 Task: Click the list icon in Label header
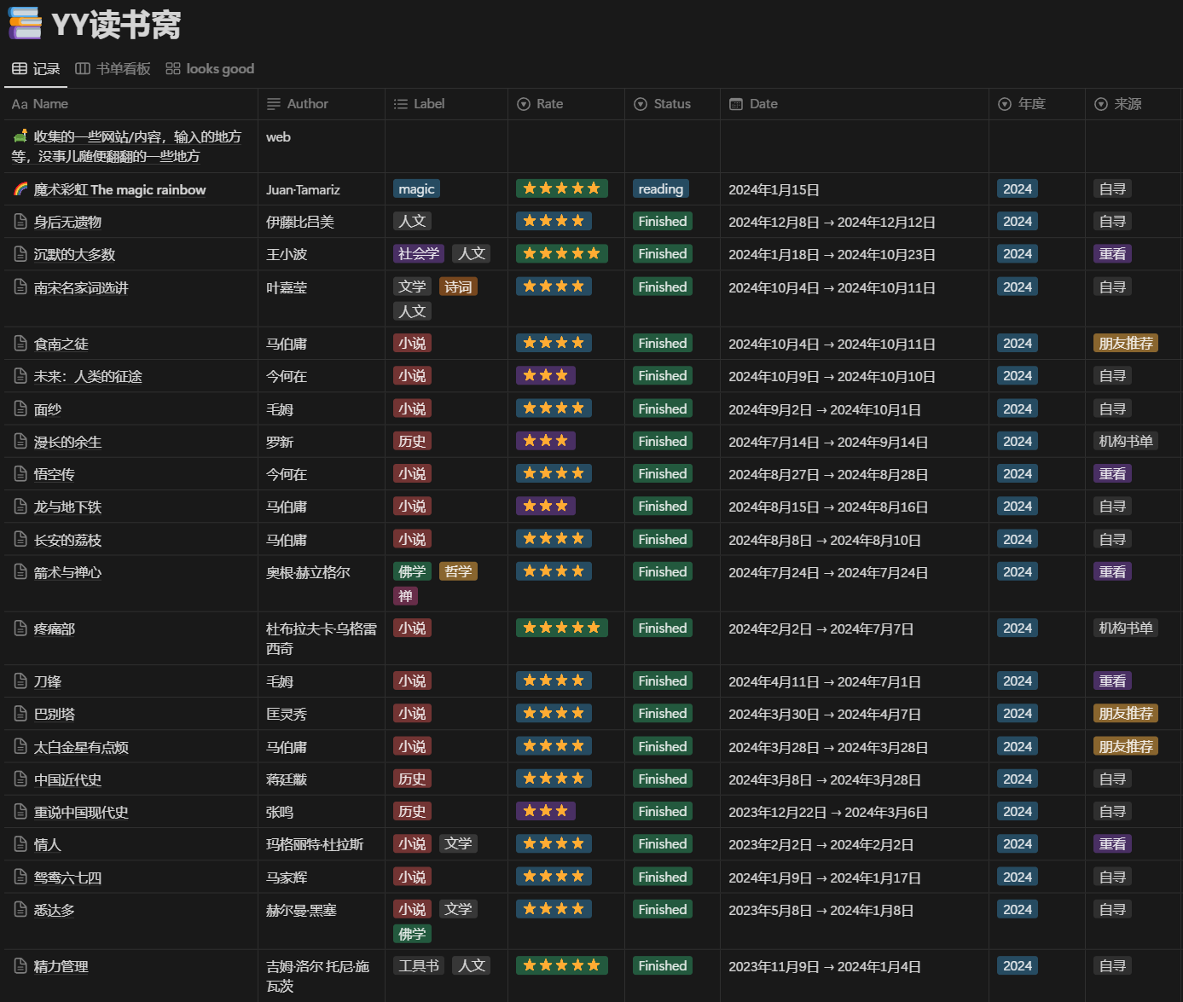coord(400,104)
